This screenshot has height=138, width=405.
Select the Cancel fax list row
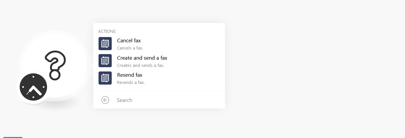159,44
